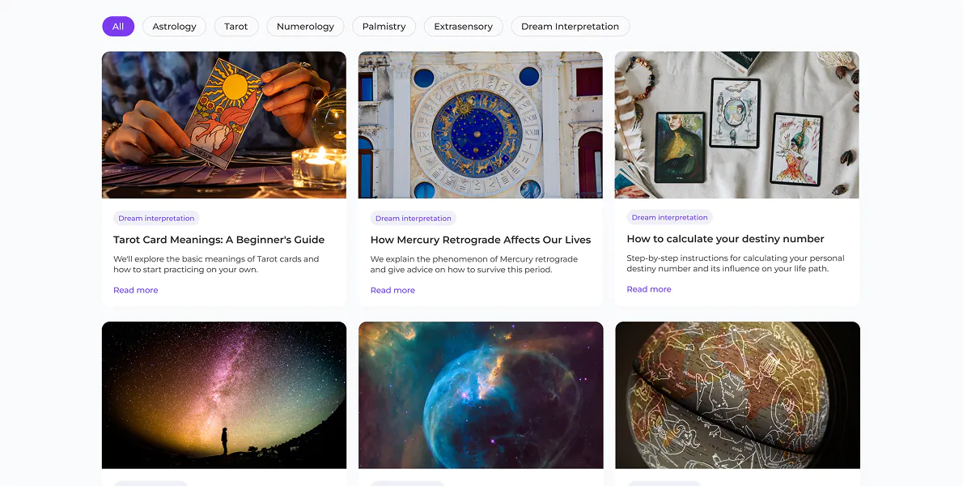Click the text "We explain the phenomenon of Mercury retrograde"

474,264
